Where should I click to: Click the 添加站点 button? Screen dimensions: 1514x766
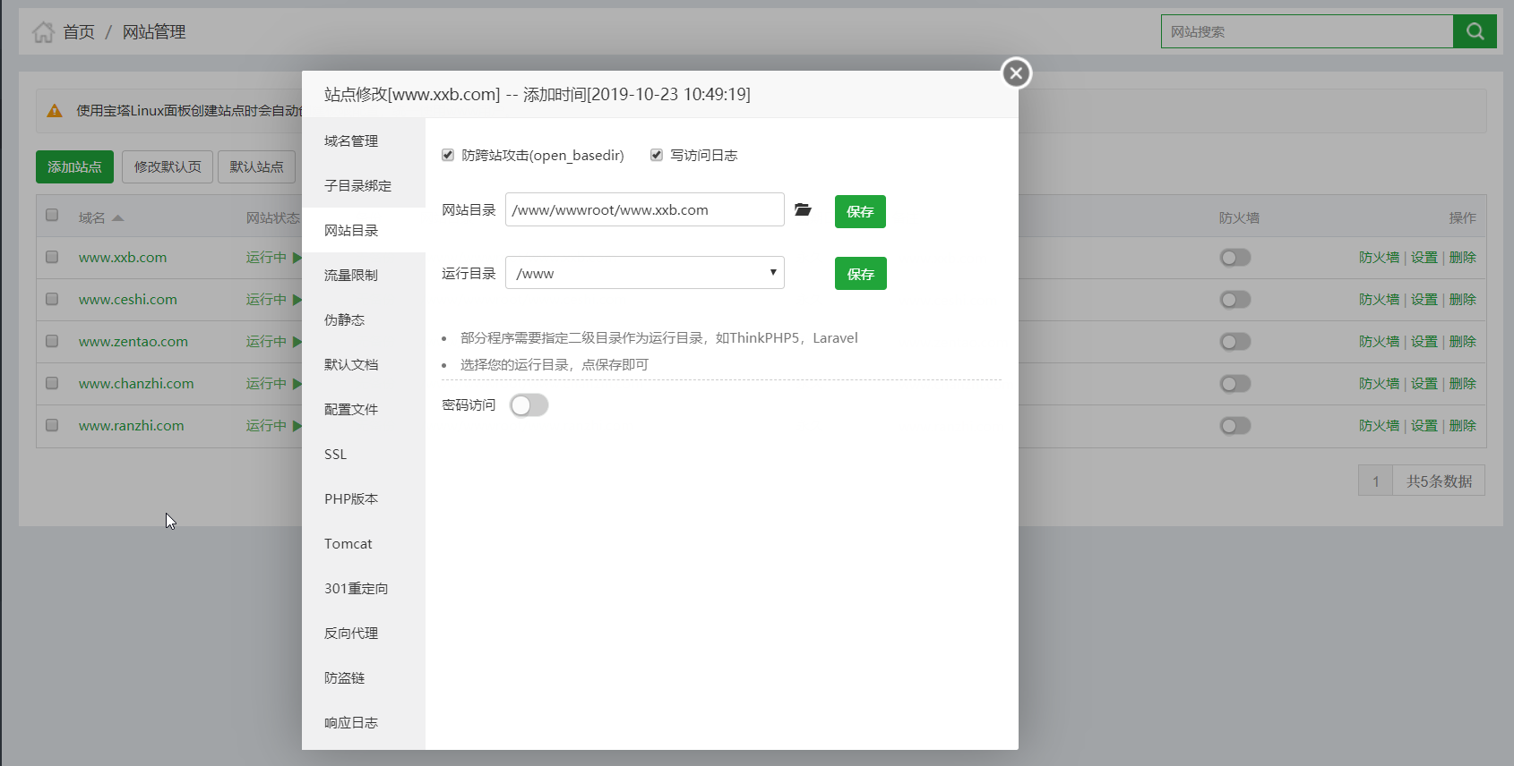pyautogui.click(x=74, y=167)
